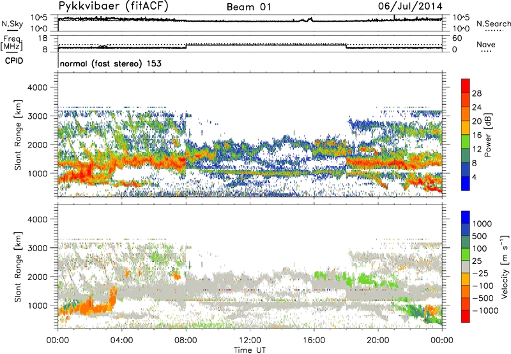Click the 'Time UT' axis label

tap(250, 350)
